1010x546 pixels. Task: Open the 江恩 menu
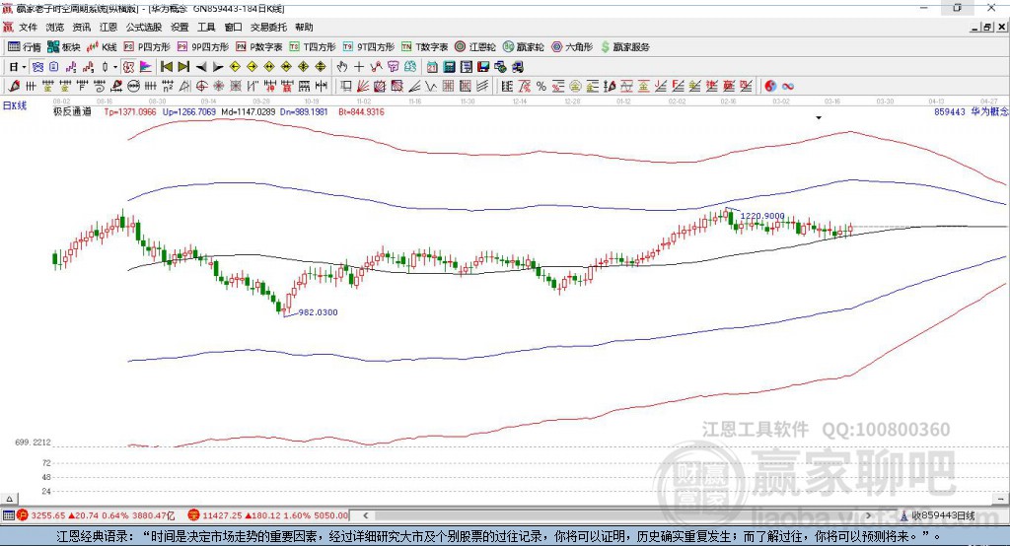tap(108, 27)
